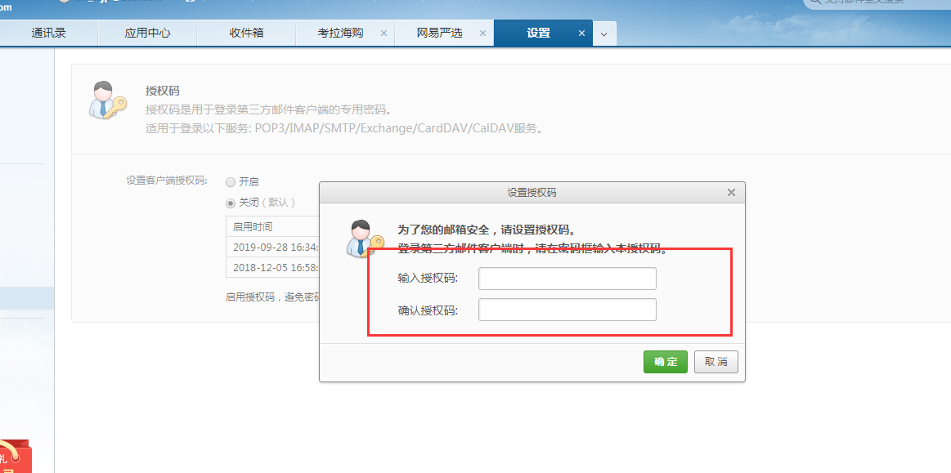Switch to the 通讯录 tab
The height and width of the screenshot is (473, 951).
click(48, 33)
